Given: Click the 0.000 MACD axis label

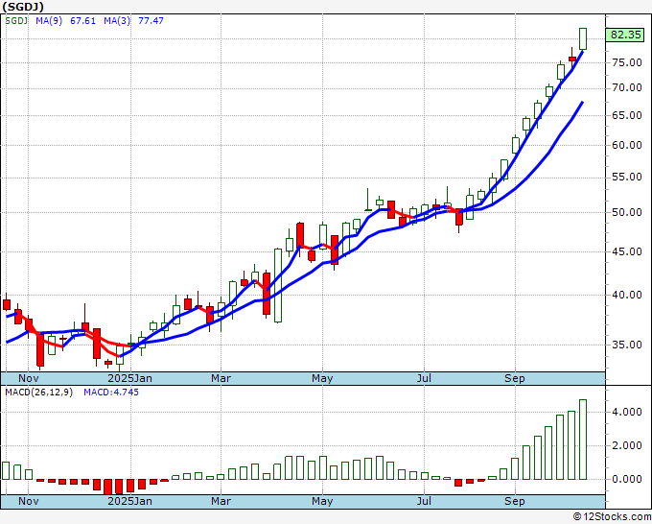Looking at the screenshot, I should pyautogui.click(x=627, y=479).
